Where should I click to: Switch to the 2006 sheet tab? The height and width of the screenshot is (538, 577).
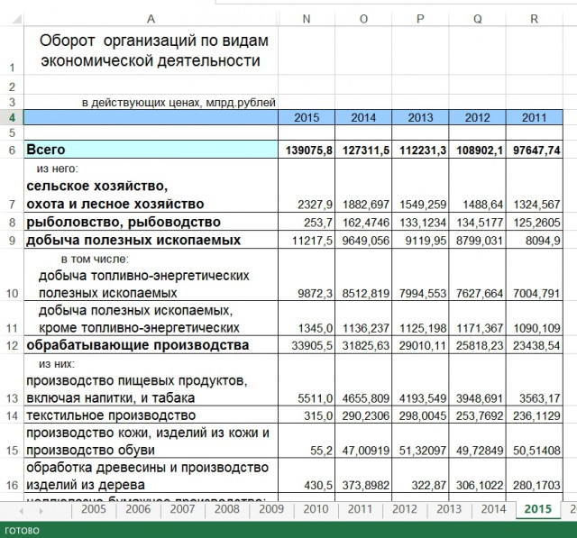[x=138, y=509]
